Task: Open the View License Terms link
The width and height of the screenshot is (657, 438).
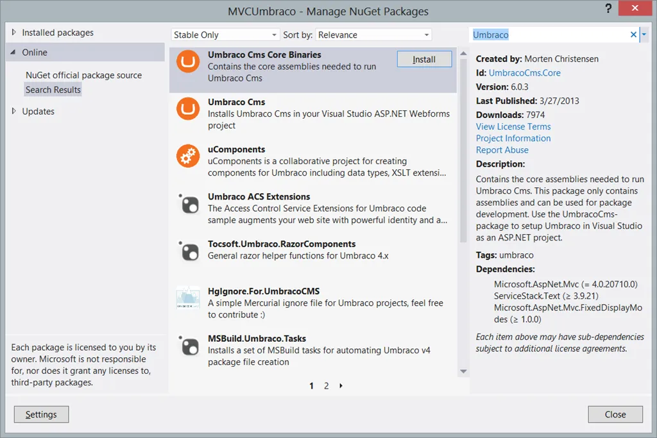Action: coord(513,127)
